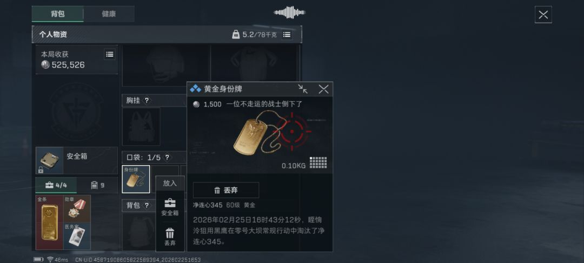Click the help icon next to 背包 label
This screenshot has width=584, height=263.
pyautogui.click(x=147, y=205)
